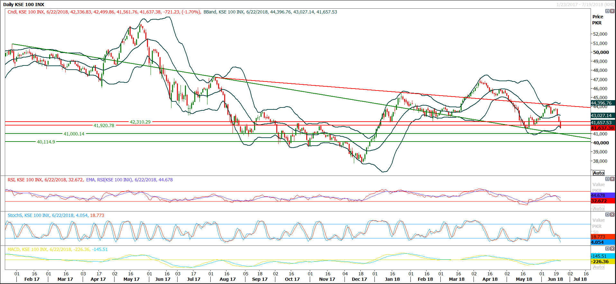Toggle Auto scaling on RSI axis
The width and height of the screenshot is (616, 284).
coord(598,209)
